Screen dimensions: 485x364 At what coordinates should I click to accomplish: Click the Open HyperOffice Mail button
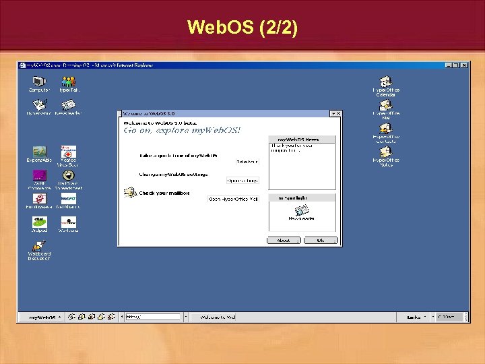pos(233,199)
